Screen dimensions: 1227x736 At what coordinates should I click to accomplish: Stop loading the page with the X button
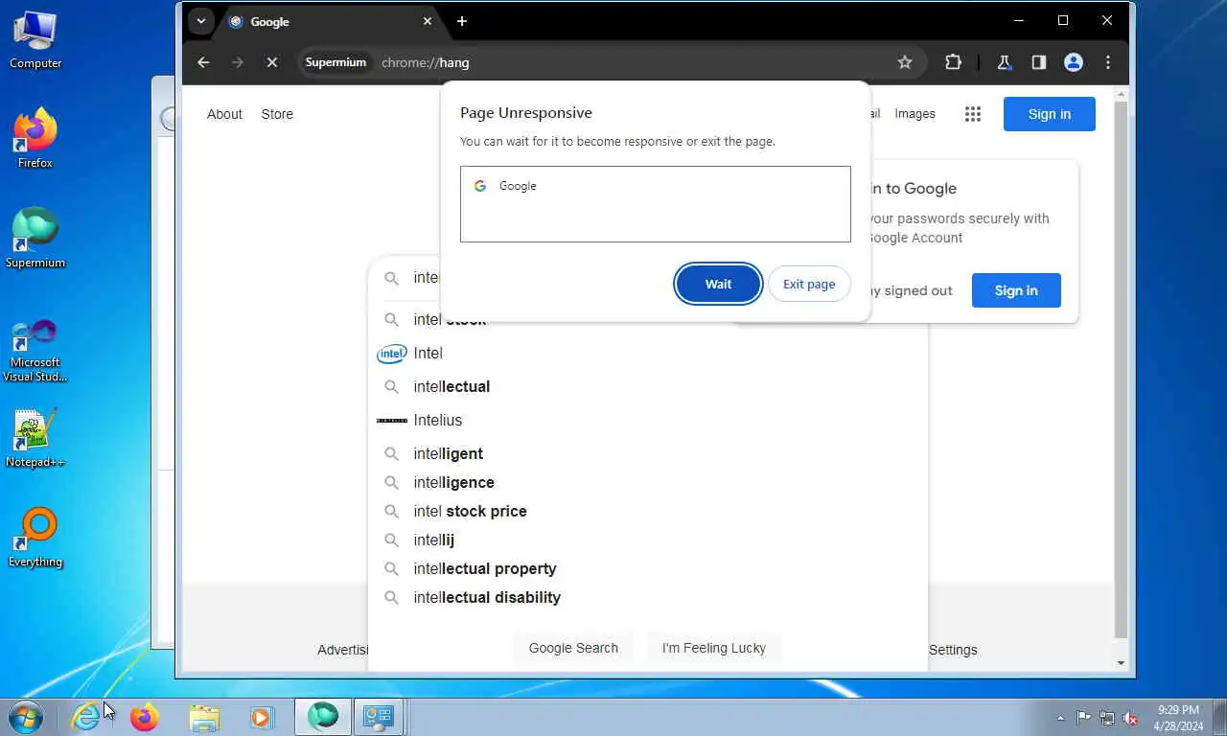pyautogui.click(x=272, y=62)
